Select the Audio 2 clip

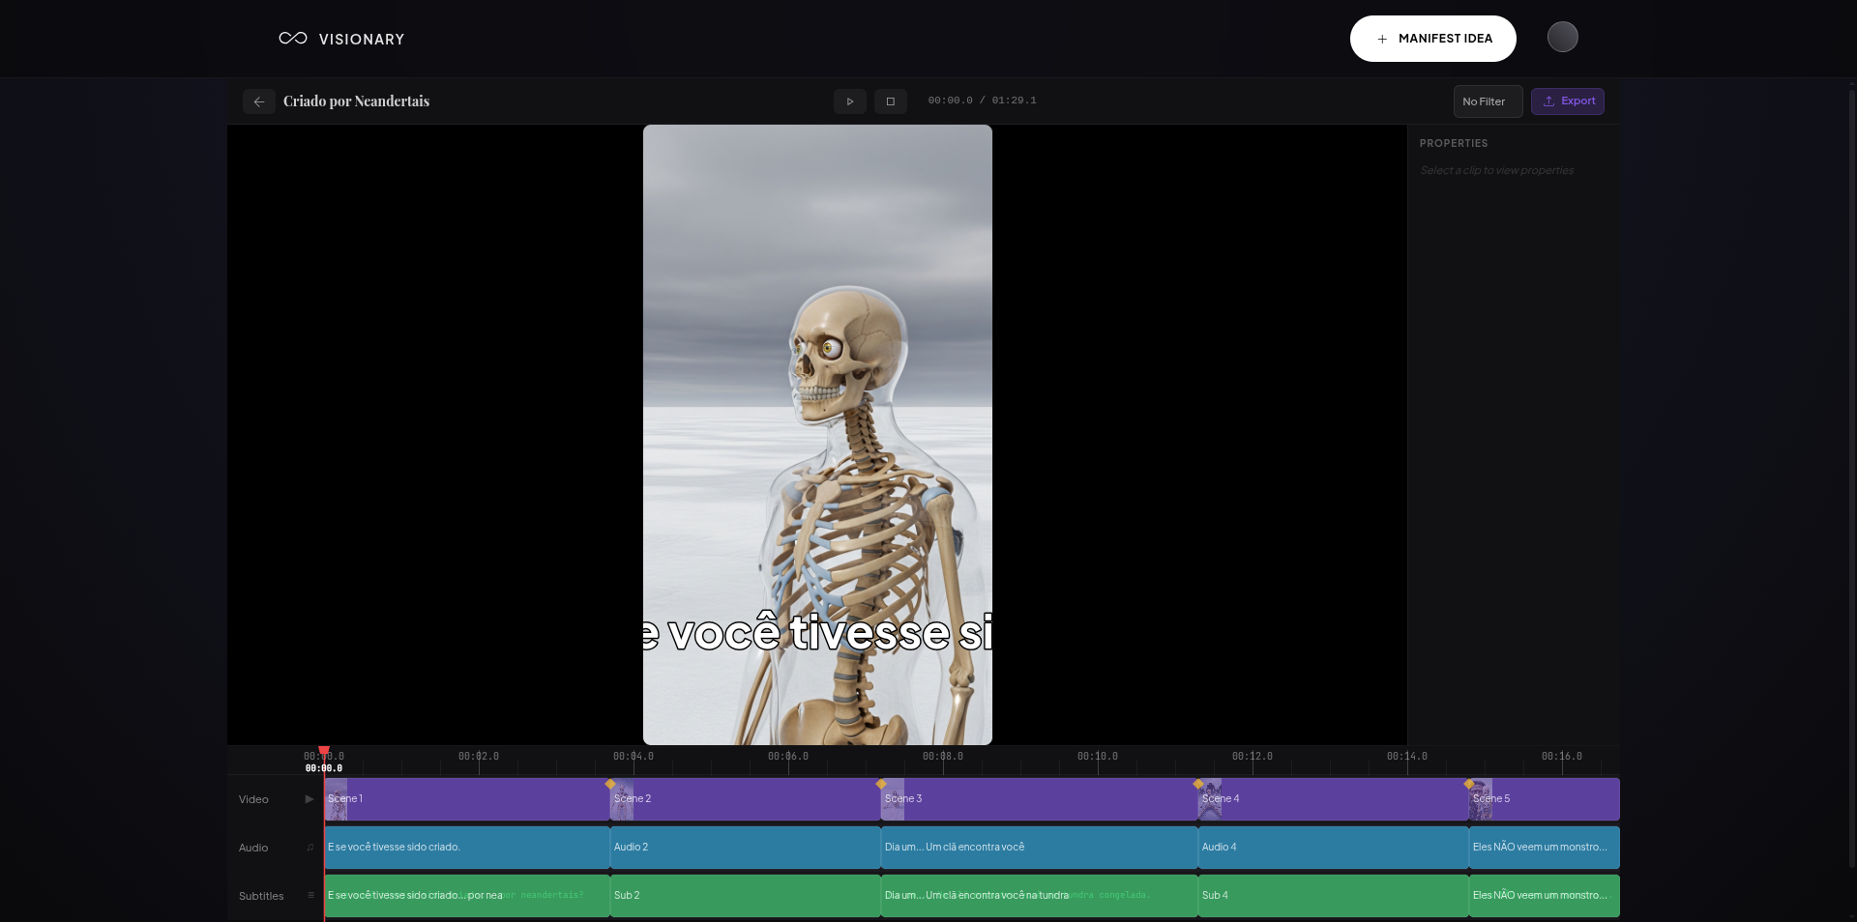click(745, 848)
